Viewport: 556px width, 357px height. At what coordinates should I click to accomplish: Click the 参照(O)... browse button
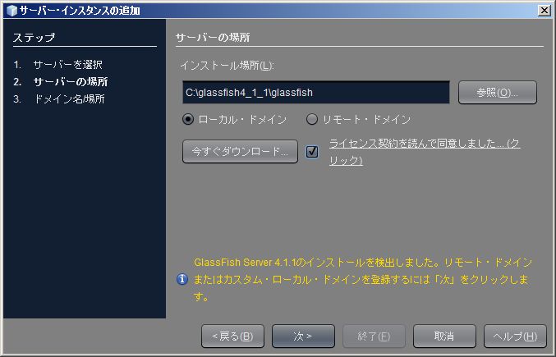(498, 93)
